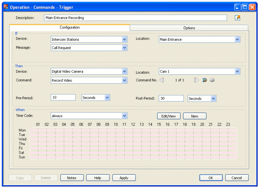Open the Main Entrance location dropdown
The width and height of the screenshot is (259, 188).
coord(237,40)
